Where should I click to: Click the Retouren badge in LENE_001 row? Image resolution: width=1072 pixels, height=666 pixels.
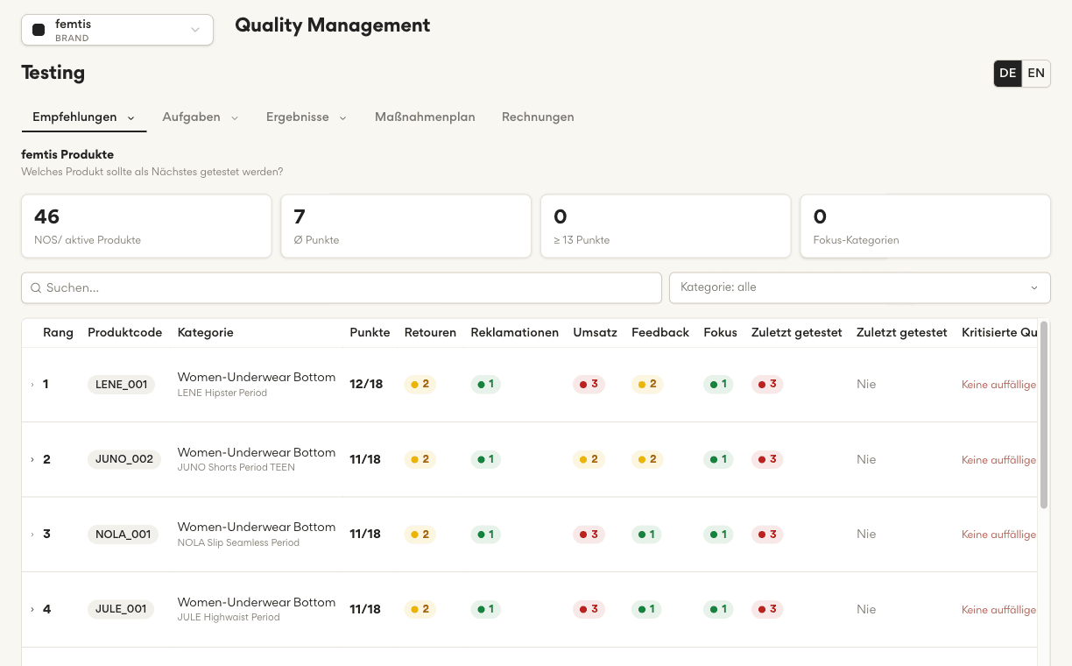pos(420,385)
